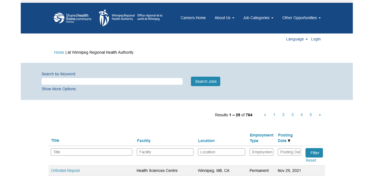Click the Search Jobs button
The width and height of the screenshot is (378, 178).
(206, 81)
